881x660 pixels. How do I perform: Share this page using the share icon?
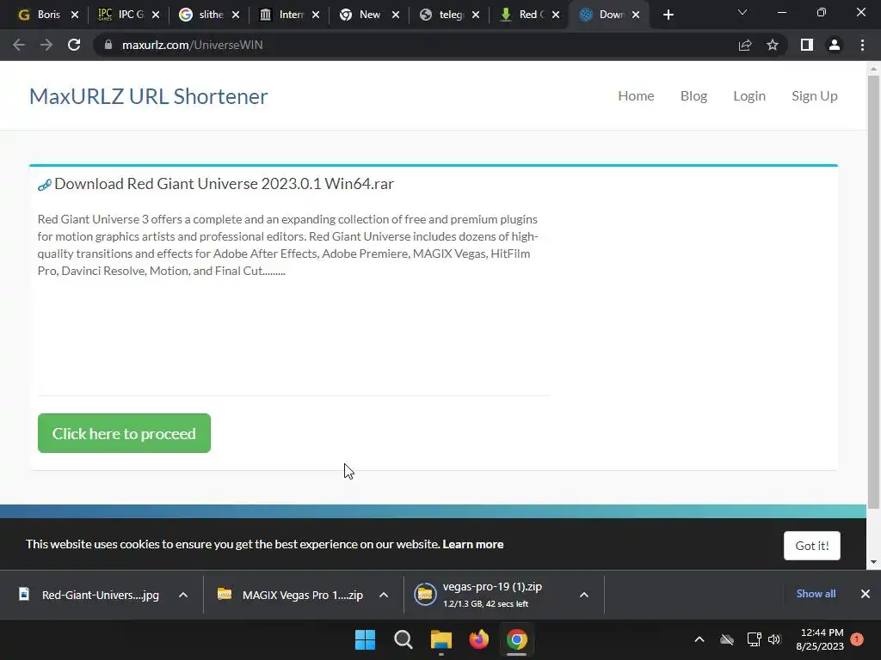(x=745, y=45)
